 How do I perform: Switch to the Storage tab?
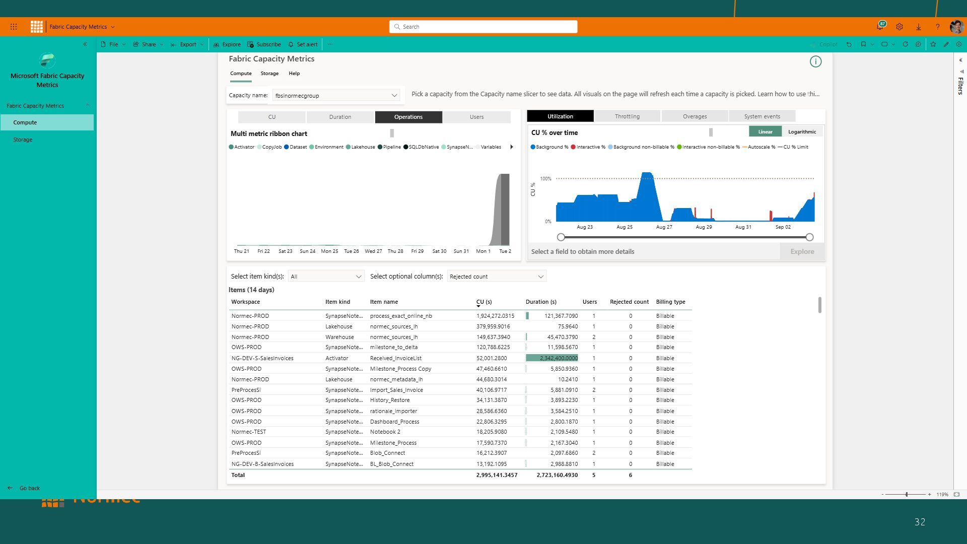click(x=269, y=74)
